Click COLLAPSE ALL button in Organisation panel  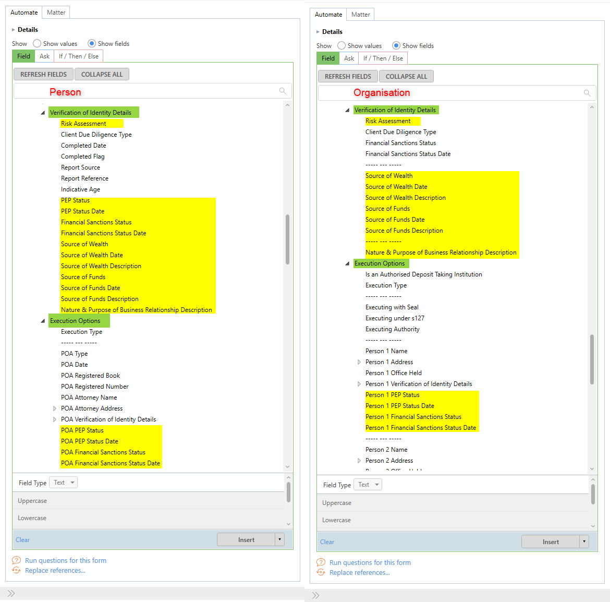click(406, 77)
